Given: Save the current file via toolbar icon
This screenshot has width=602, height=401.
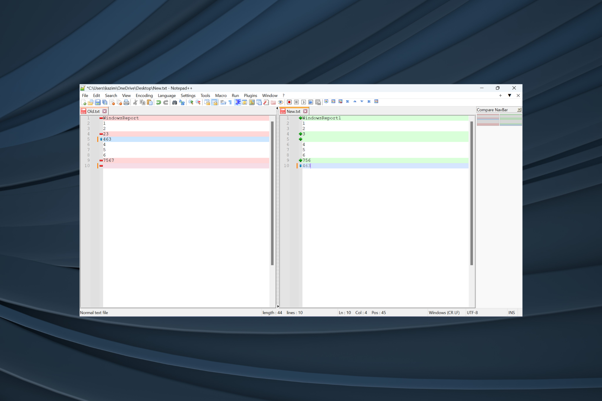Looking at the screenshot, I should pos(98,102).
